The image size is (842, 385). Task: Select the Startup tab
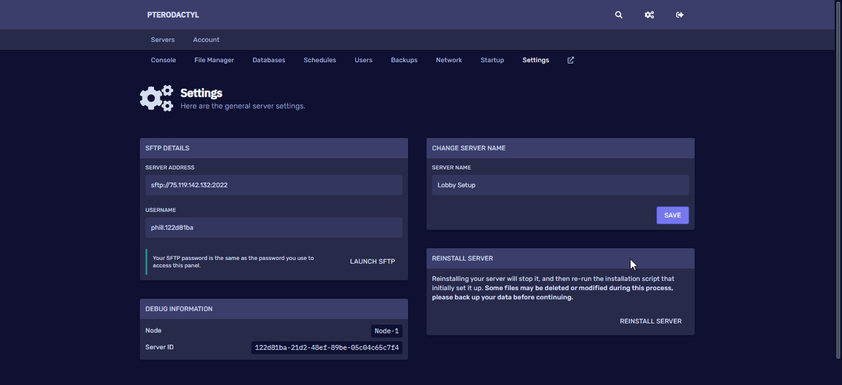pos(492,60)
